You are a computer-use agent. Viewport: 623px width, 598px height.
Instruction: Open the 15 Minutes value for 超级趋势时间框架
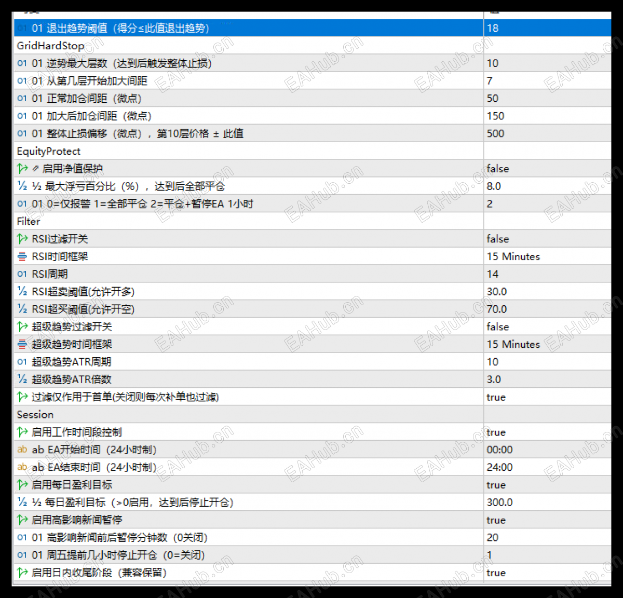[x=513, y=344]
